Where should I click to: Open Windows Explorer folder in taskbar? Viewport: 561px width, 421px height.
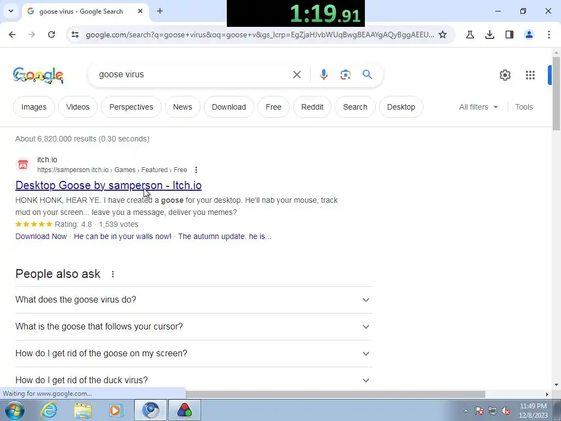[x=83, y=410]
